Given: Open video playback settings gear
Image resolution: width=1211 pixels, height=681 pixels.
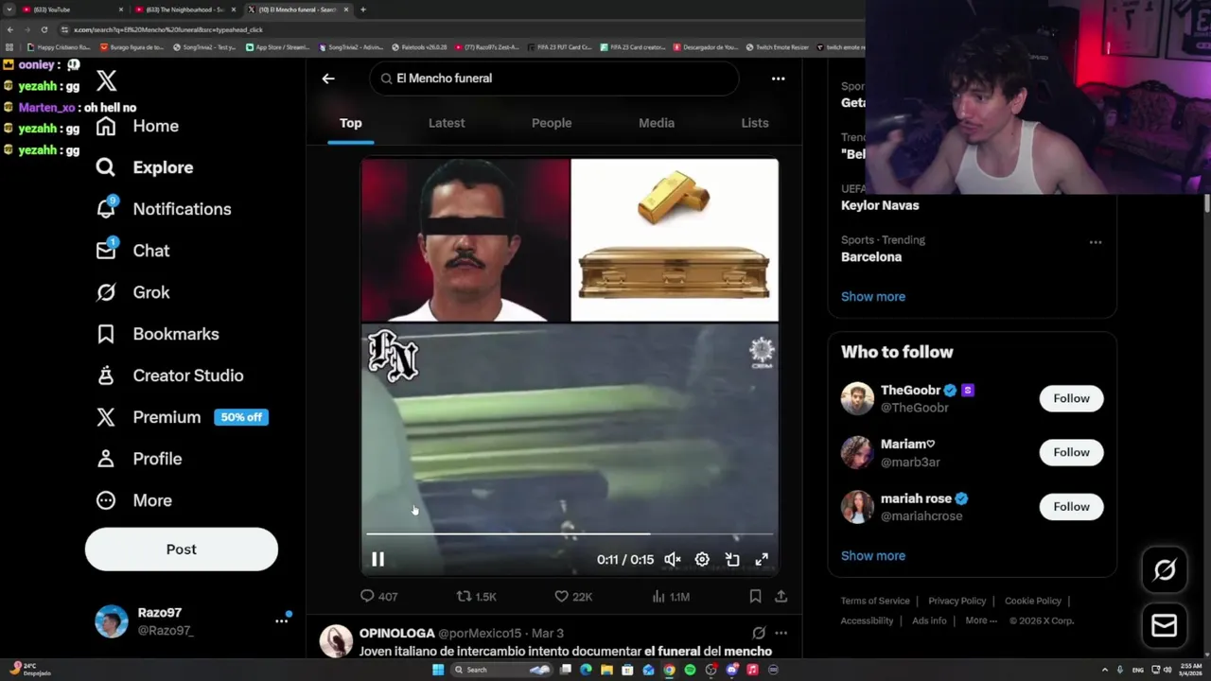Looking at the screenshot, I should coord(702,560).
